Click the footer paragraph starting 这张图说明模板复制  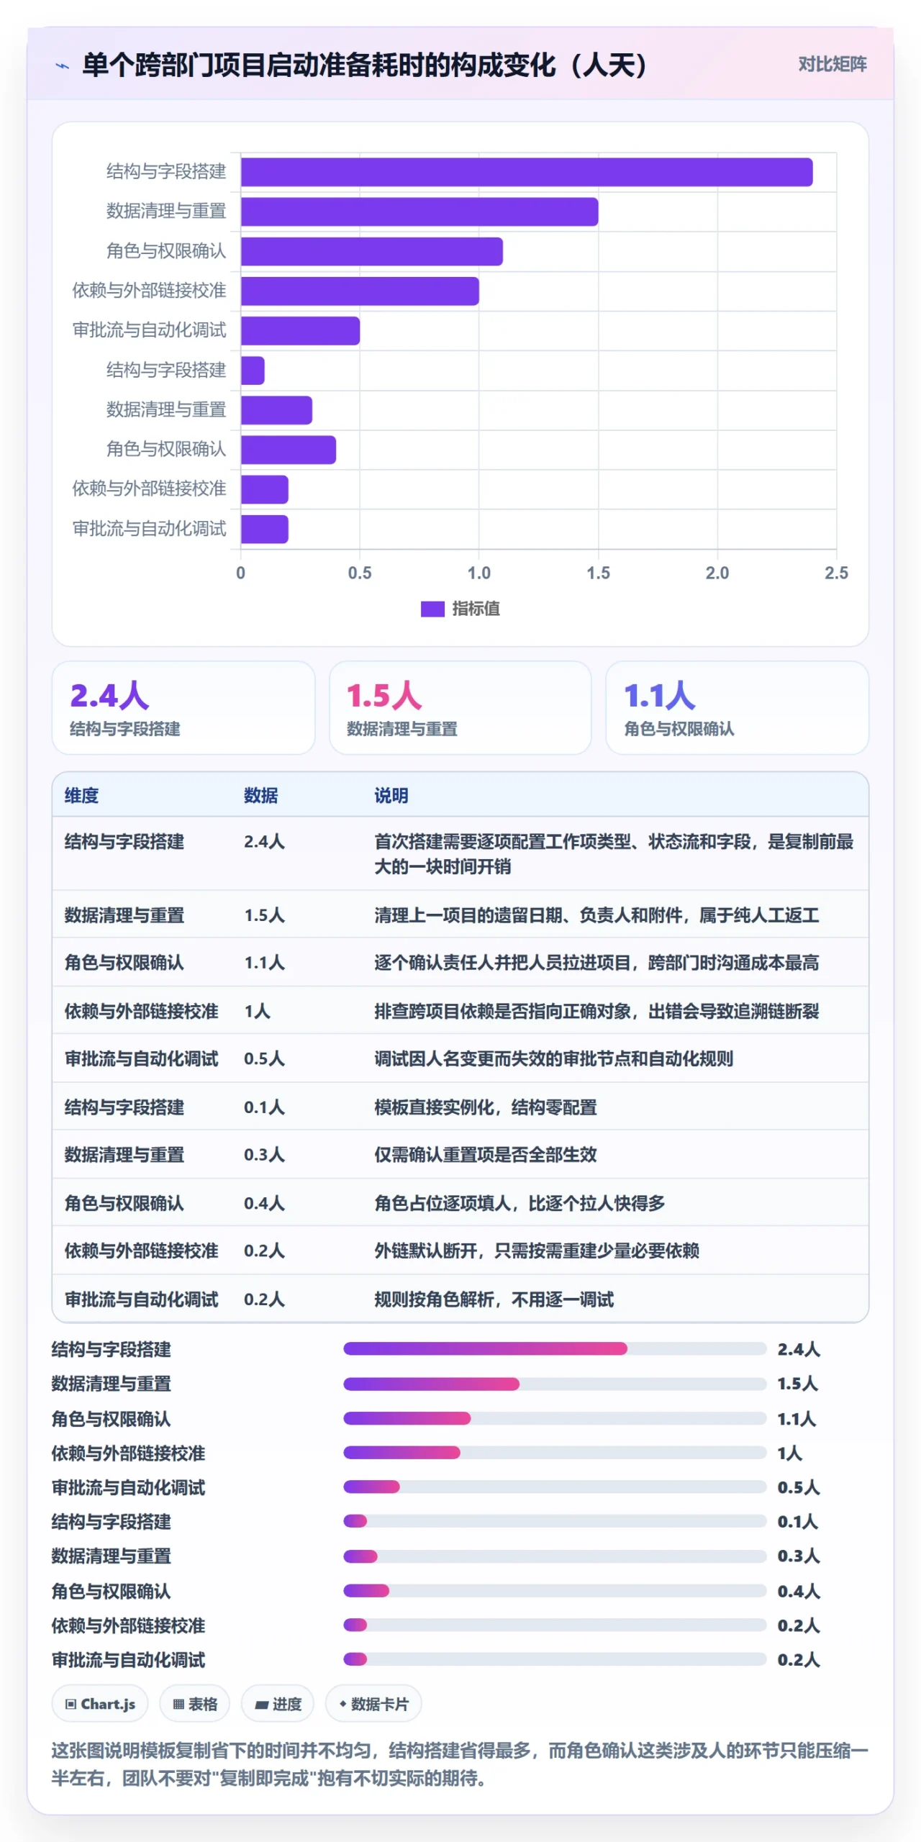[460, 1764]
